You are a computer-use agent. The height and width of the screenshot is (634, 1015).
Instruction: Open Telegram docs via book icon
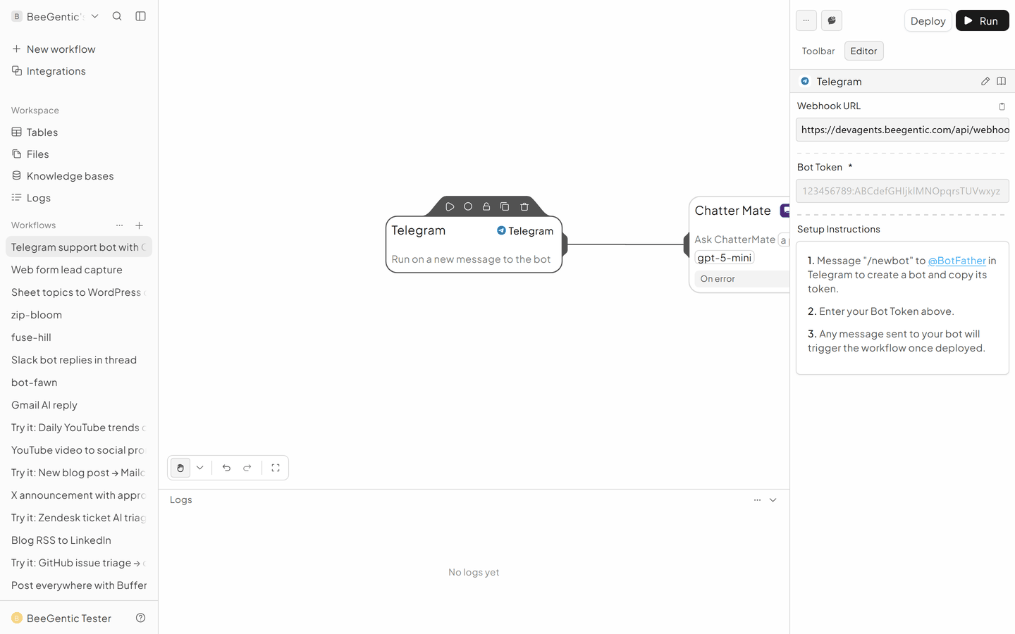tap(1001, 81)
